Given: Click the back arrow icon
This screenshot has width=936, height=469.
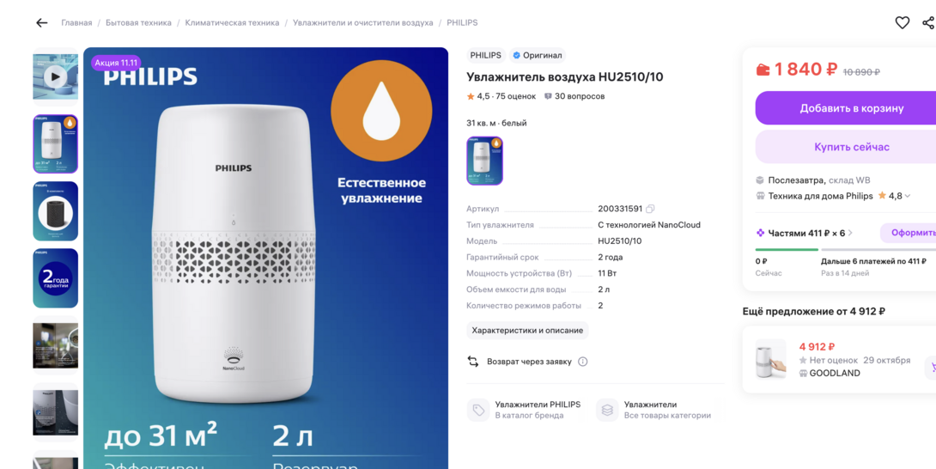Looking at the screenshot, I should click(x=41, y=23).
